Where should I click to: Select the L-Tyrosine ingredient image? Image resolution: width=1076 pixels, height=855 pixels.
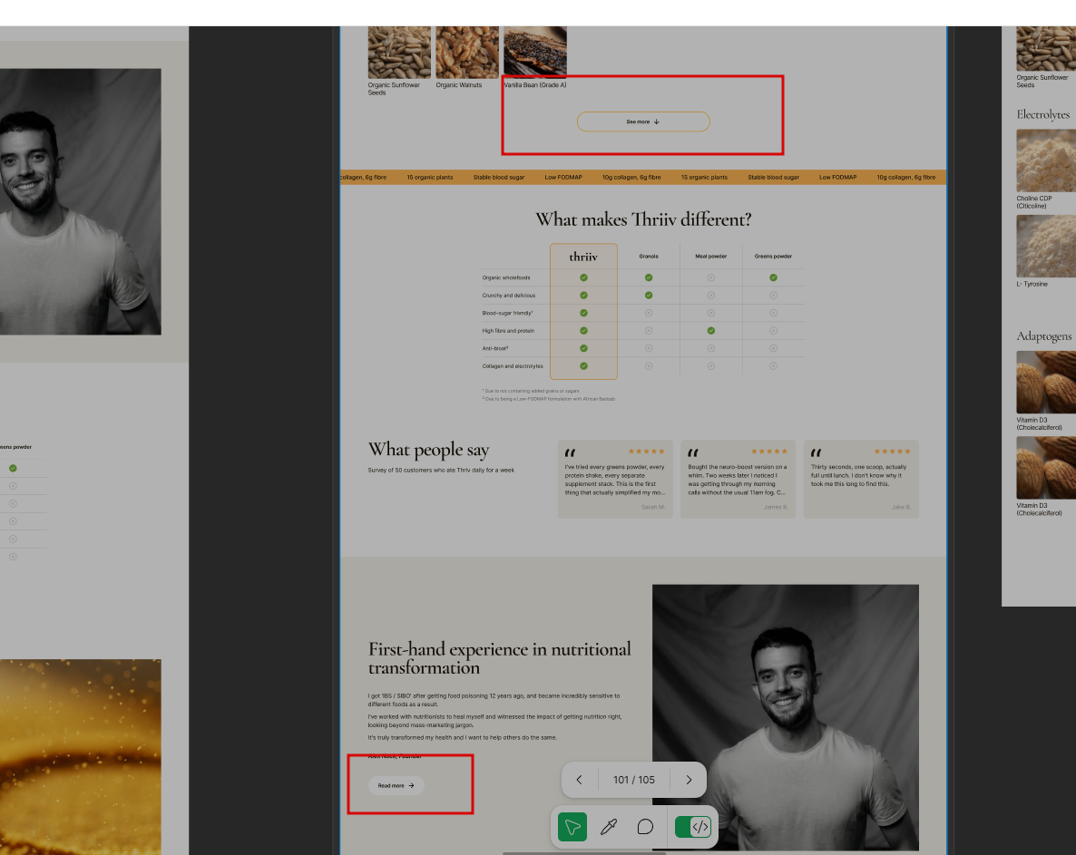point(1046,246)
